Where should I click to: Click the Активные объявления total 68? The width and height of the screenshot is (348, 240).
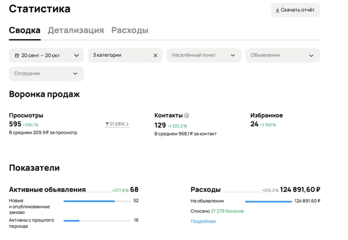click(x=134, y=190)
